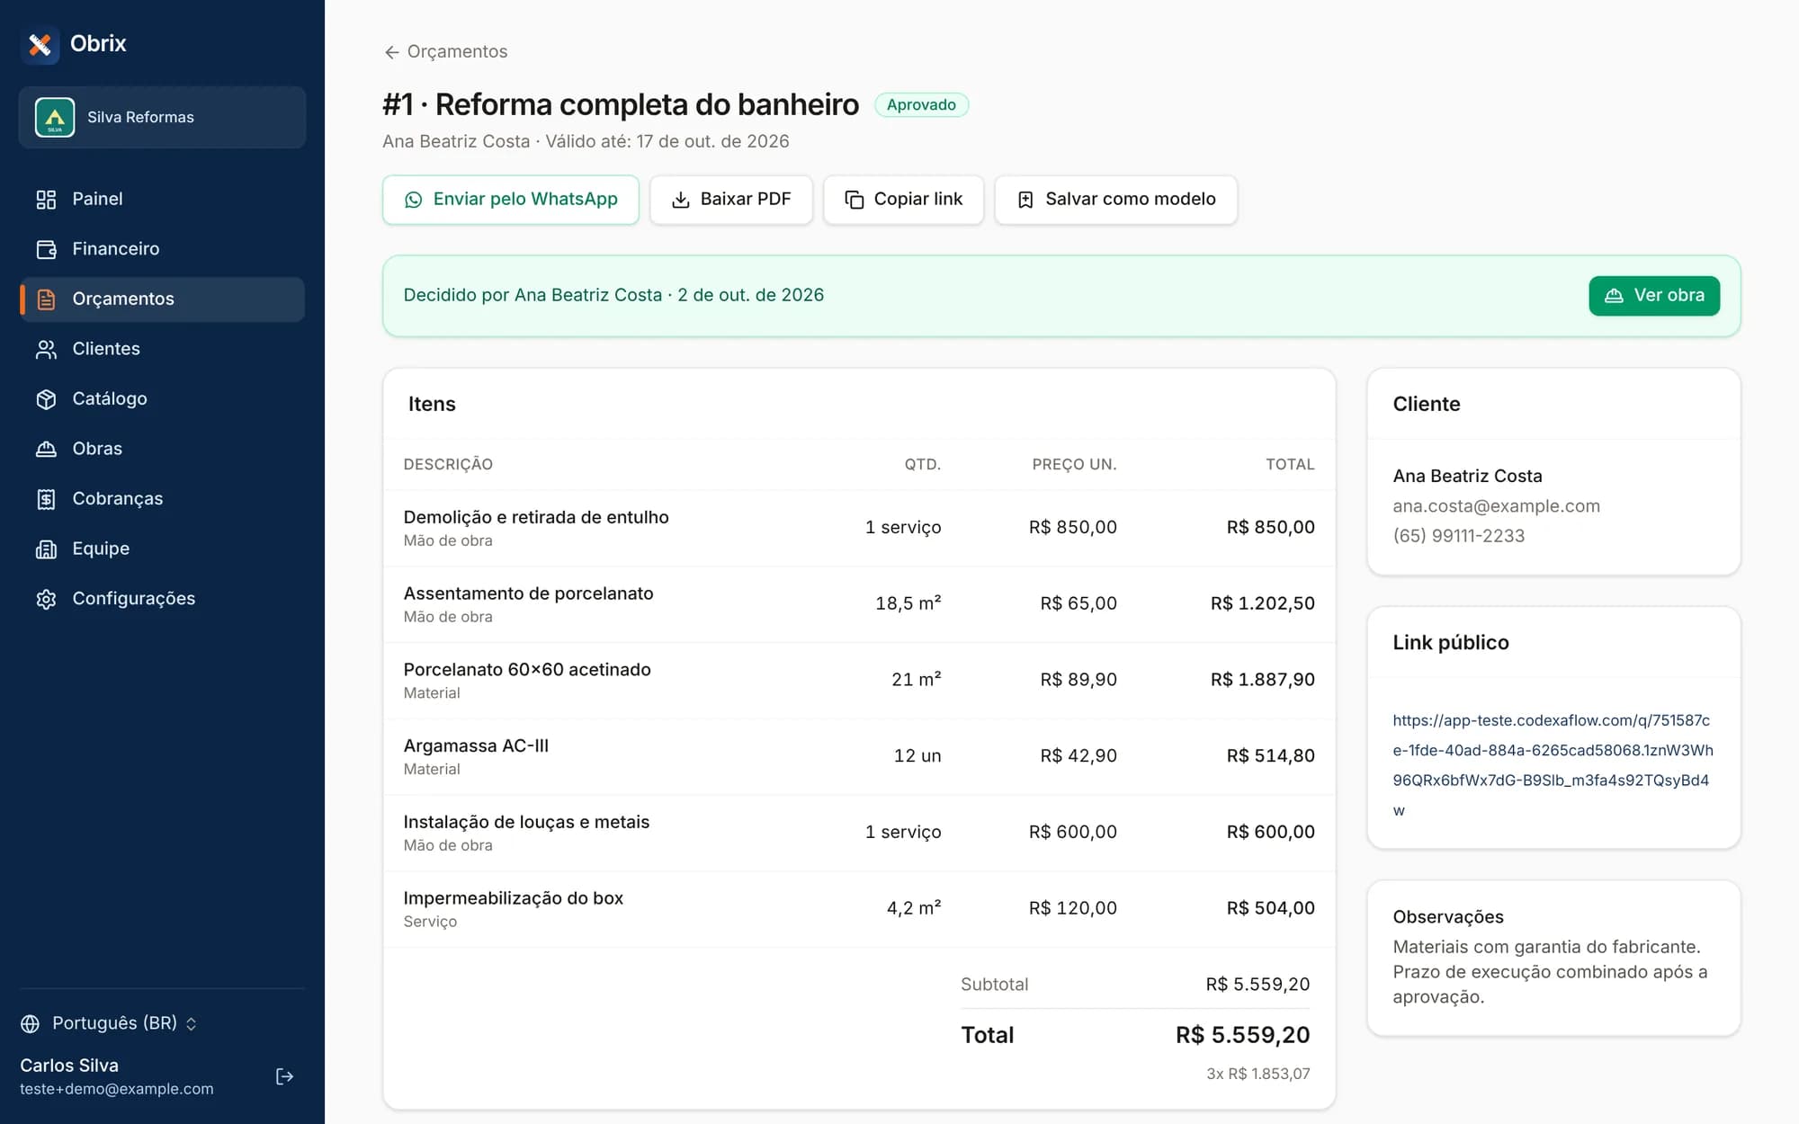Click the Copiar link button

pos(903,200)
